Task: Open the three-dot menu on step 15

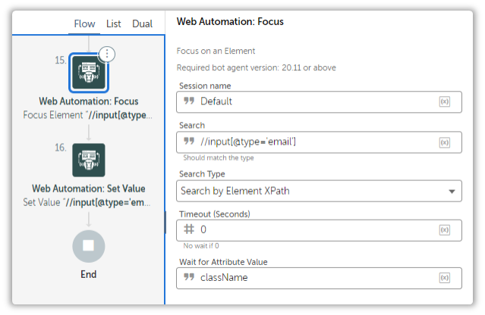Action: 107,54
